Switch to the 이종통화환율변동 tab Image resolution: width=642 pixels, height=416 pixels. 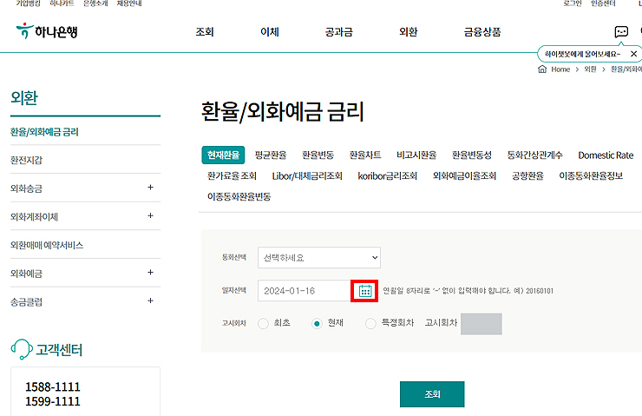239,197
